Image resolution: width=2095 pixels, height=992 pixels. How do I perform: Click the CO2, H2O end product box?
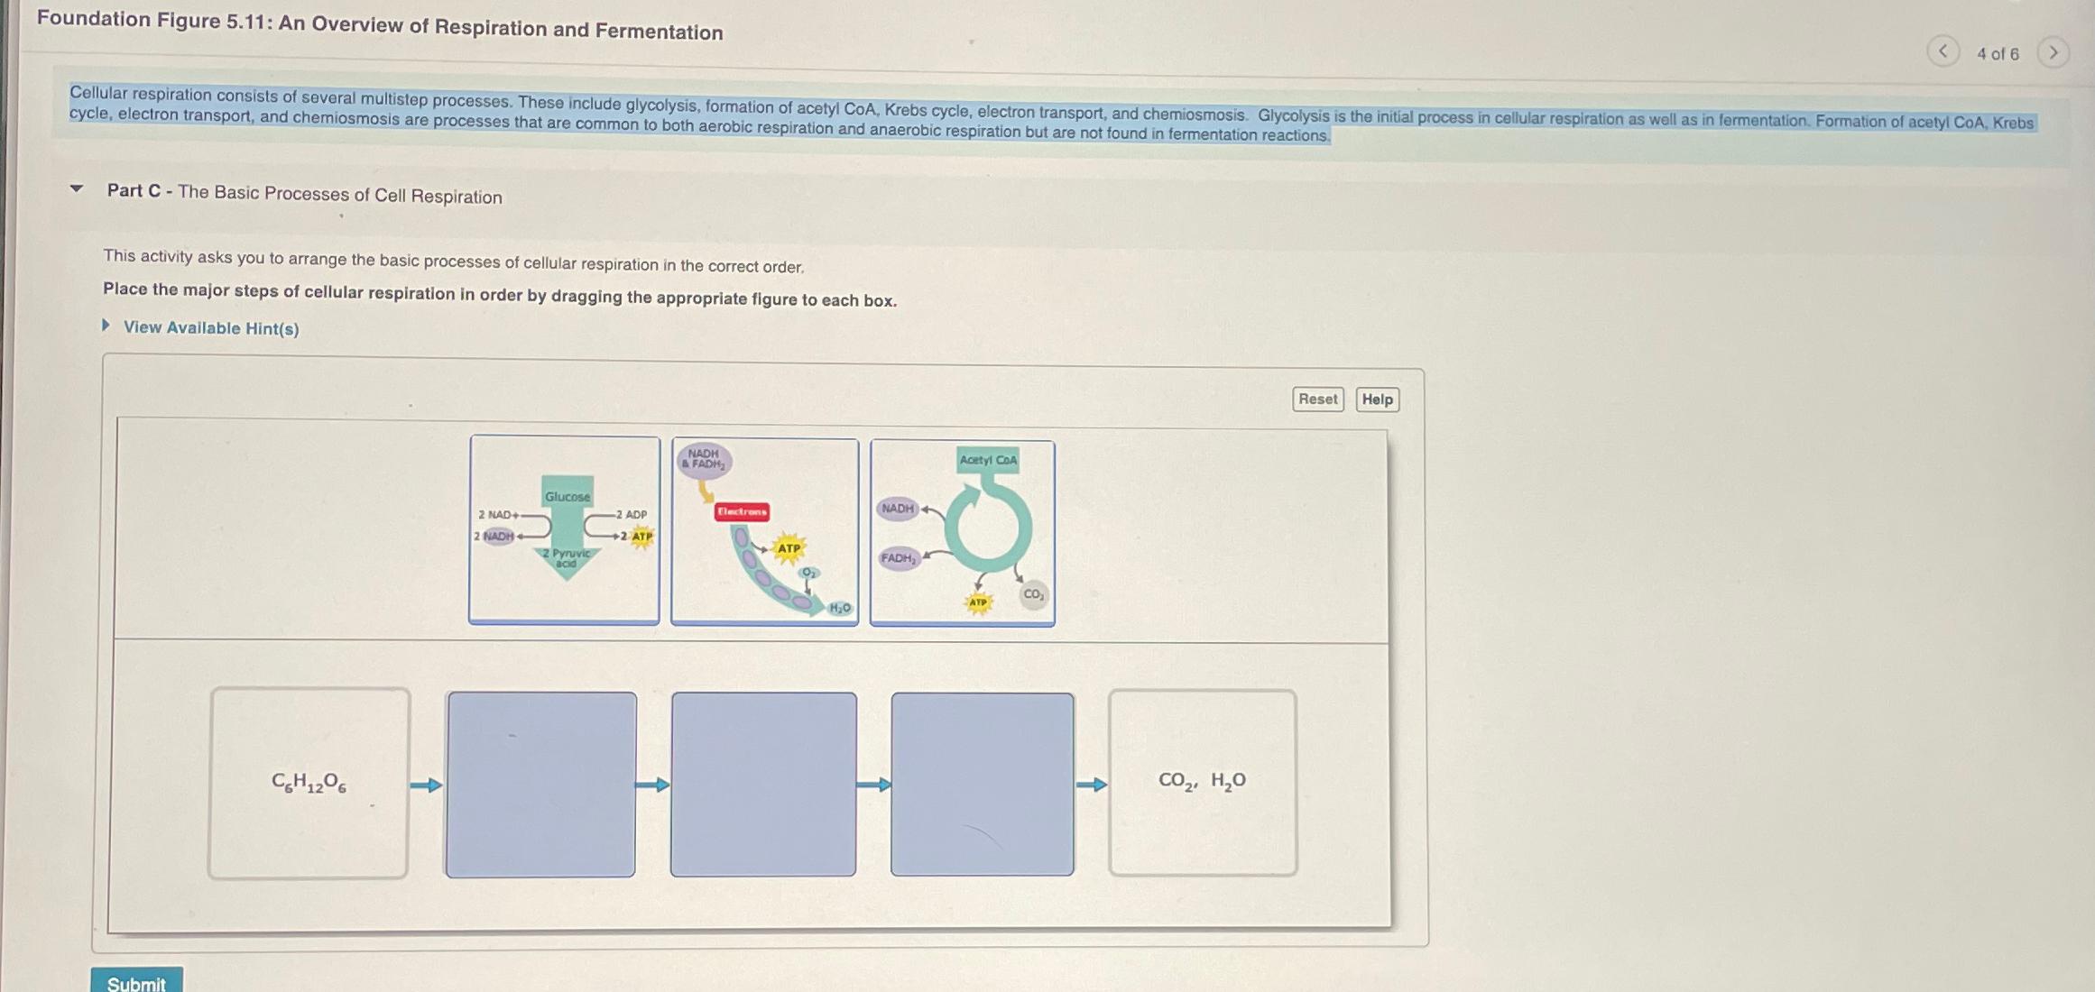(1202, 781)
